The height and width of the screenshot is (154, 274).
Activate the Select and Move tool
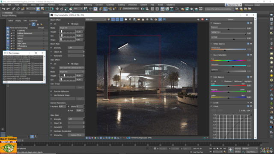point(57,9)
